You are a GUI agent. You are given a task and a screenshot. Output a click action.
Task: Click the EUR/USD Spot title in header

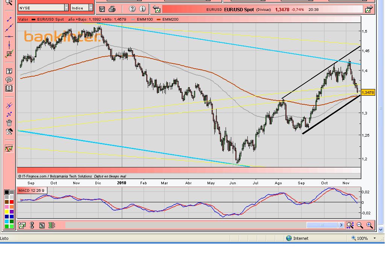click(239, 9)
